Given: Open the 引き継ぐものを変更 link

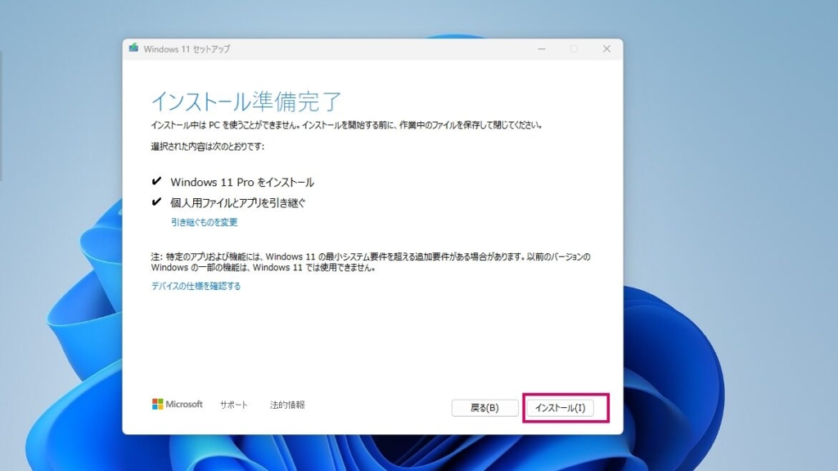Looking at the screenshot, I should pyautogui.click(x=204, y=222).
